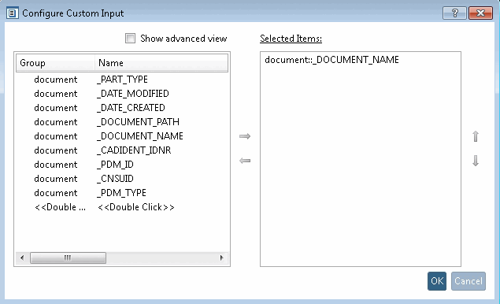Click the left arrow to remove item
The width and height of the screenshot is (500, 304).
pos(245,161)
